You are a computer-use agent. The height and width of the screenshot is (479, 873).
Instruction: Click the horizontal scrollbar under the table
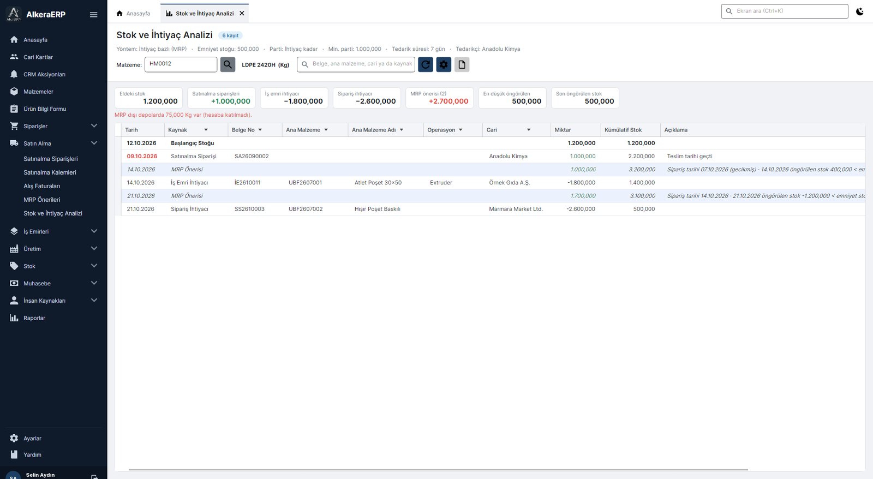438,469
